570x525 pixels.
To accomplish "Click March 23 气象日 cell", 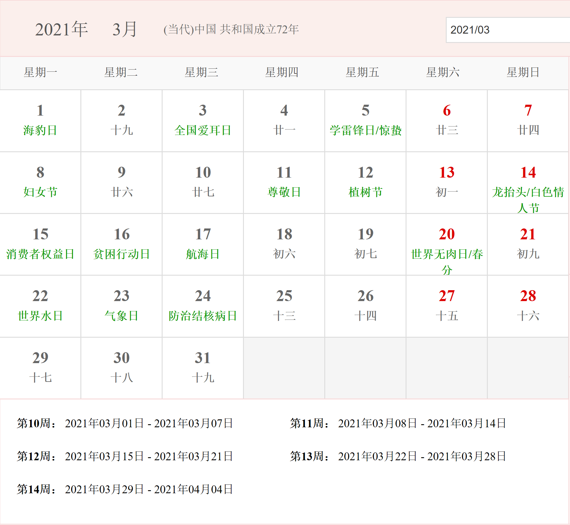I will tap(121, 306).
